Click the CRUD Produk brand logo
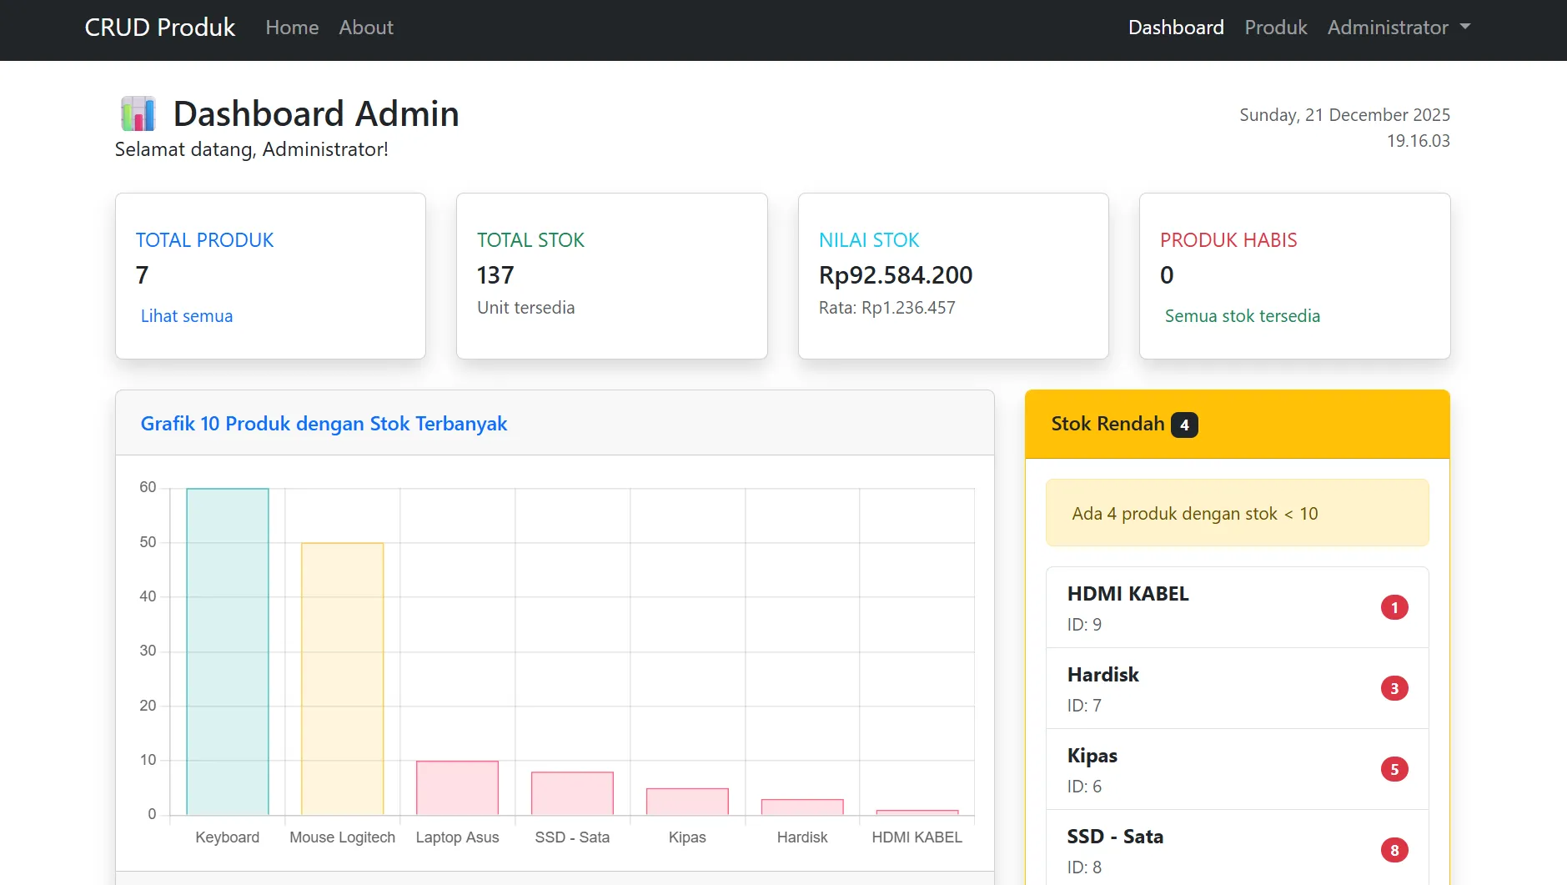1567x885 pixels. click(160, 28)
